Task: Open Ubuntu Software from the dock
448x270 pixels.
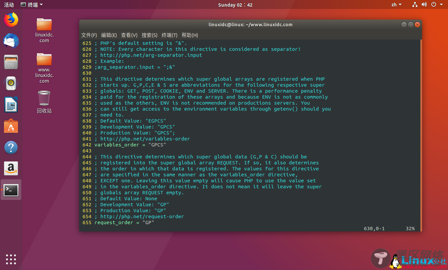Action: (11, 126)
